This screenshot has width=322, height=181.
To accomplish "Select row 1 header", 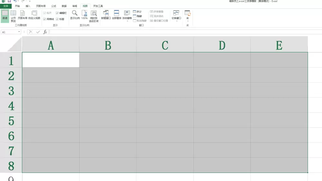I will coord(11,60).
